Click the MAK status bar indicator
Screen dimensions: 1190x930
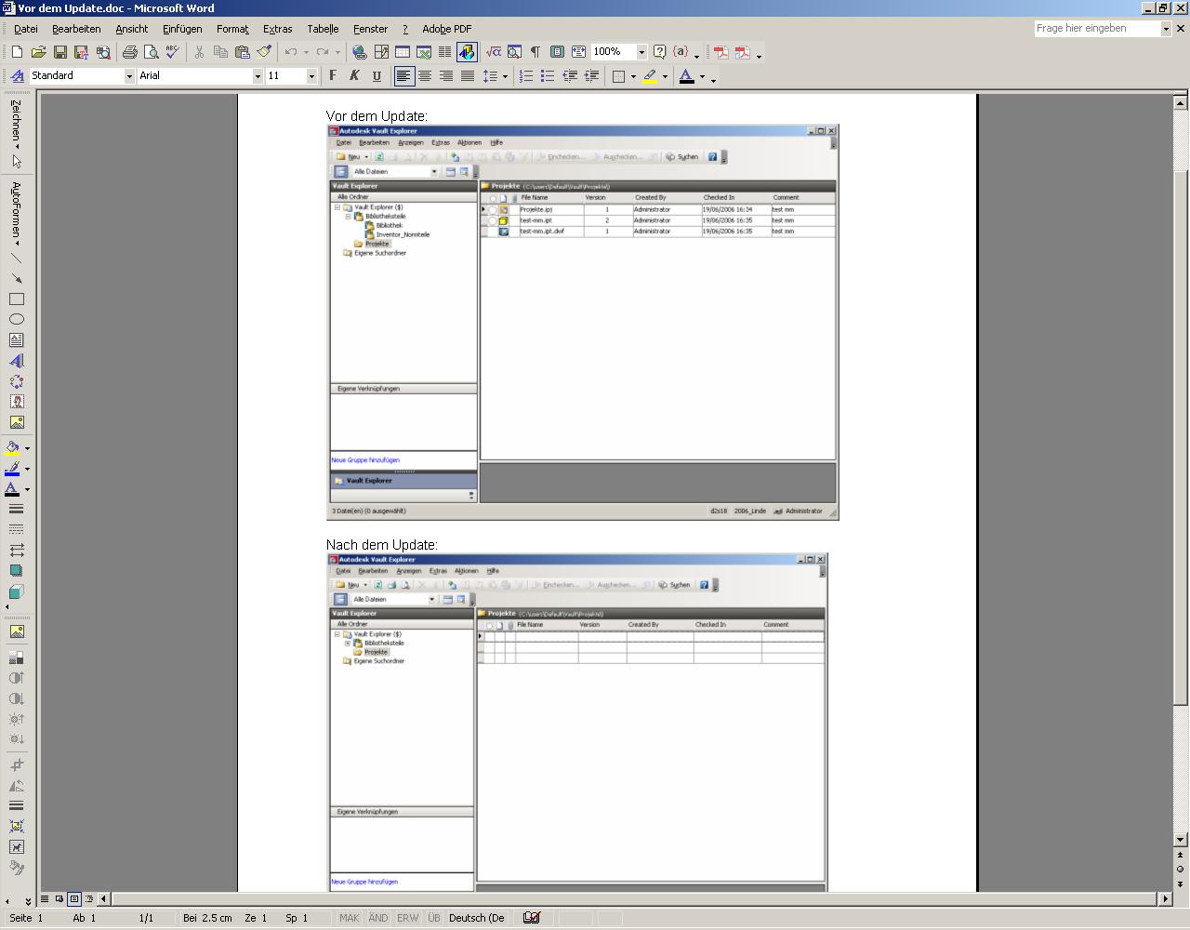tap(350, 918)
